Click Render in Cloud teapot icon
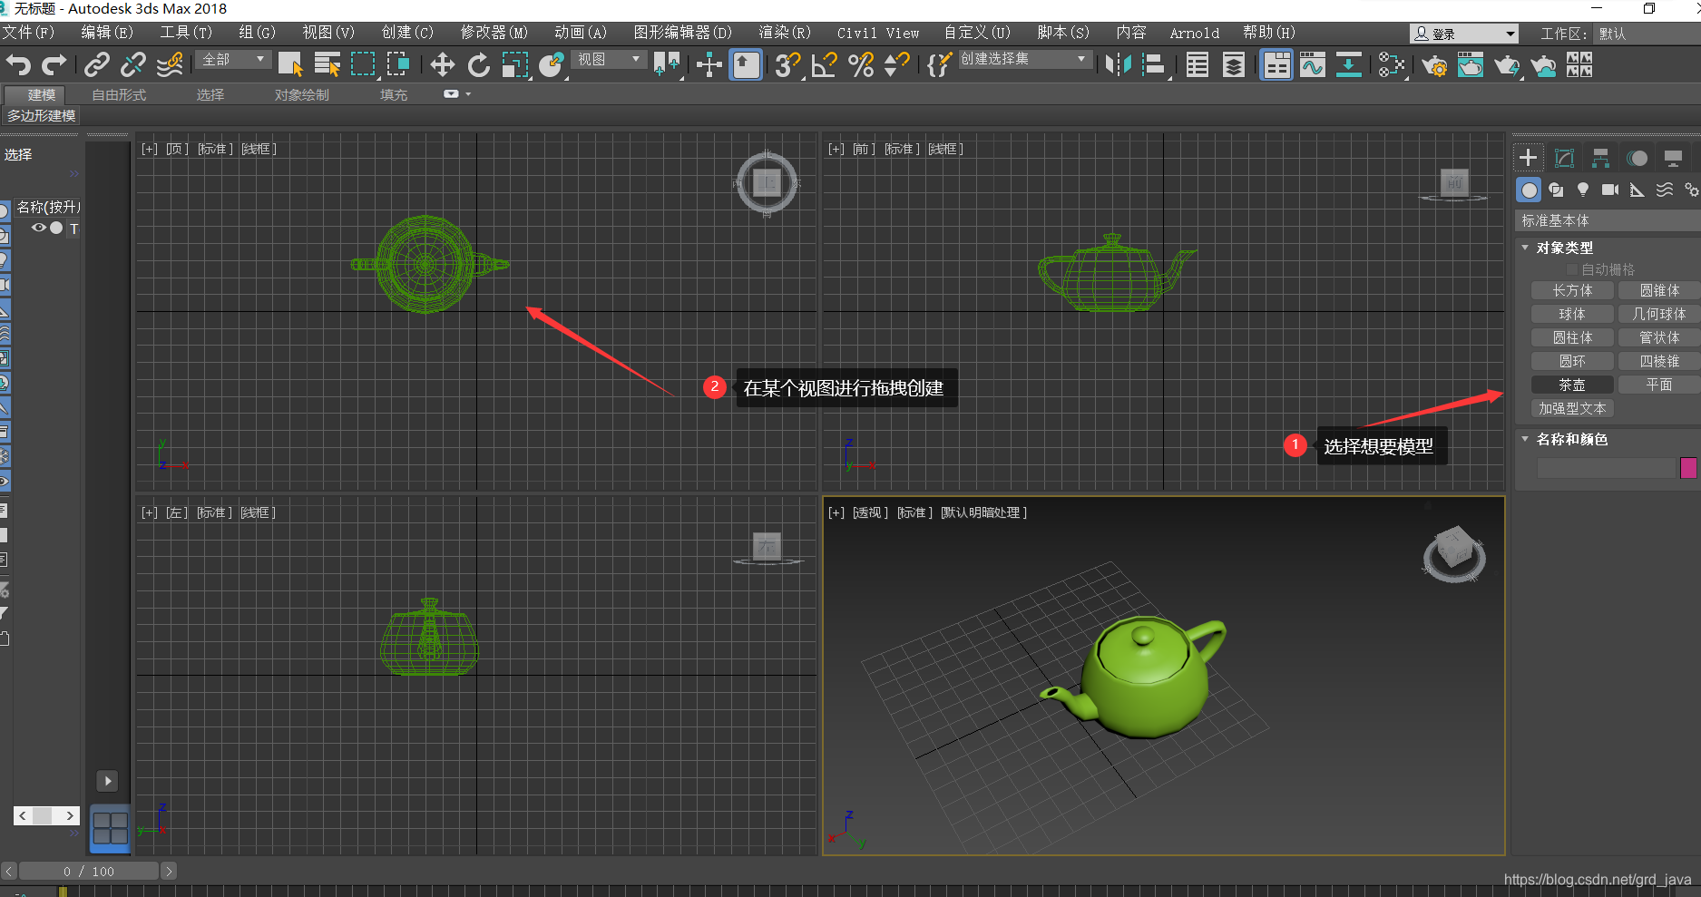 1543,65
